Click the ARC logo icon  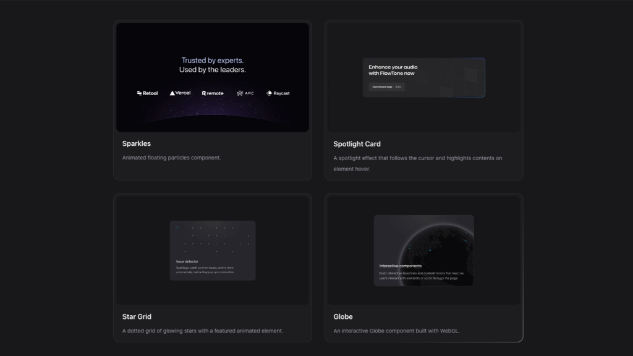(x=239, y=93)
